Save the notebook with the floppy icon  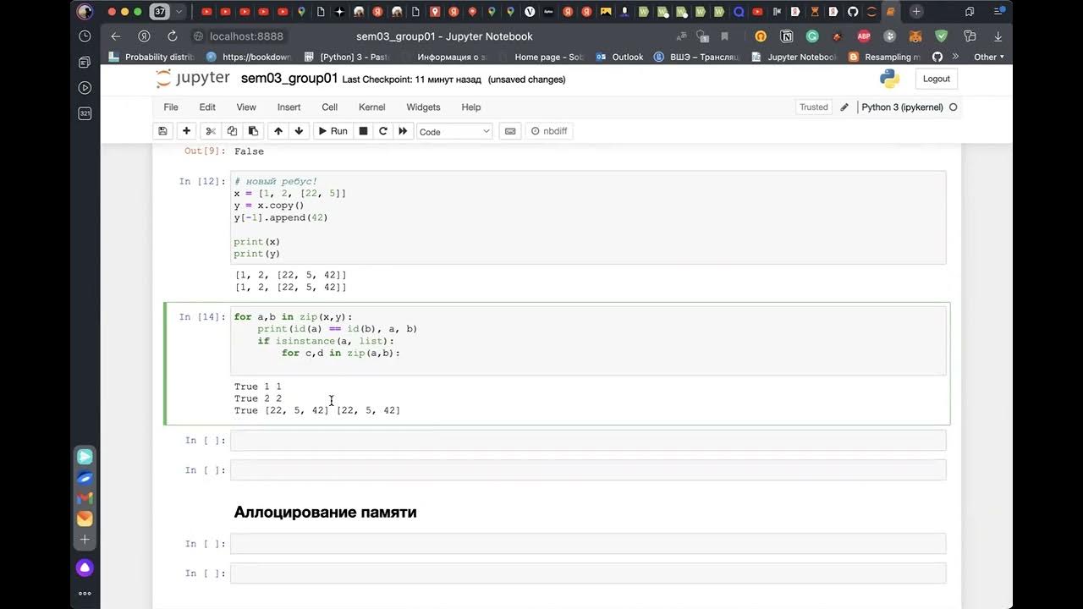[162, 131]
